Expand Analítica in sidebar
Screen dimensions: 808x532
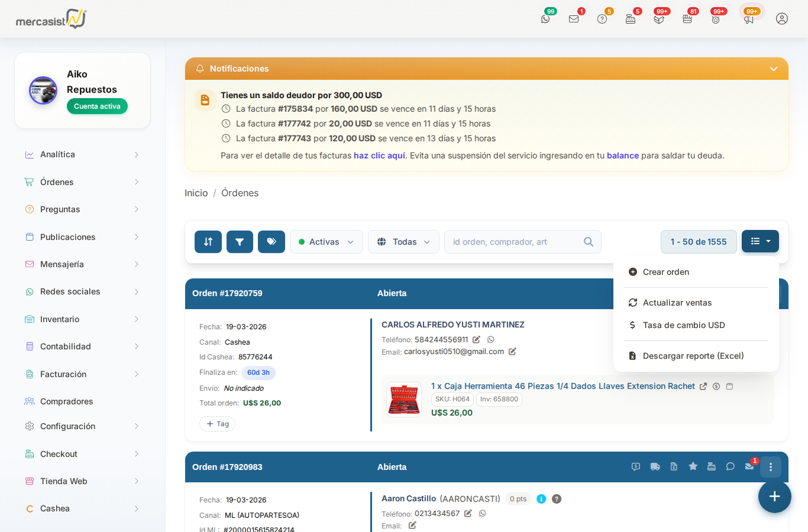tap(82, 154)
